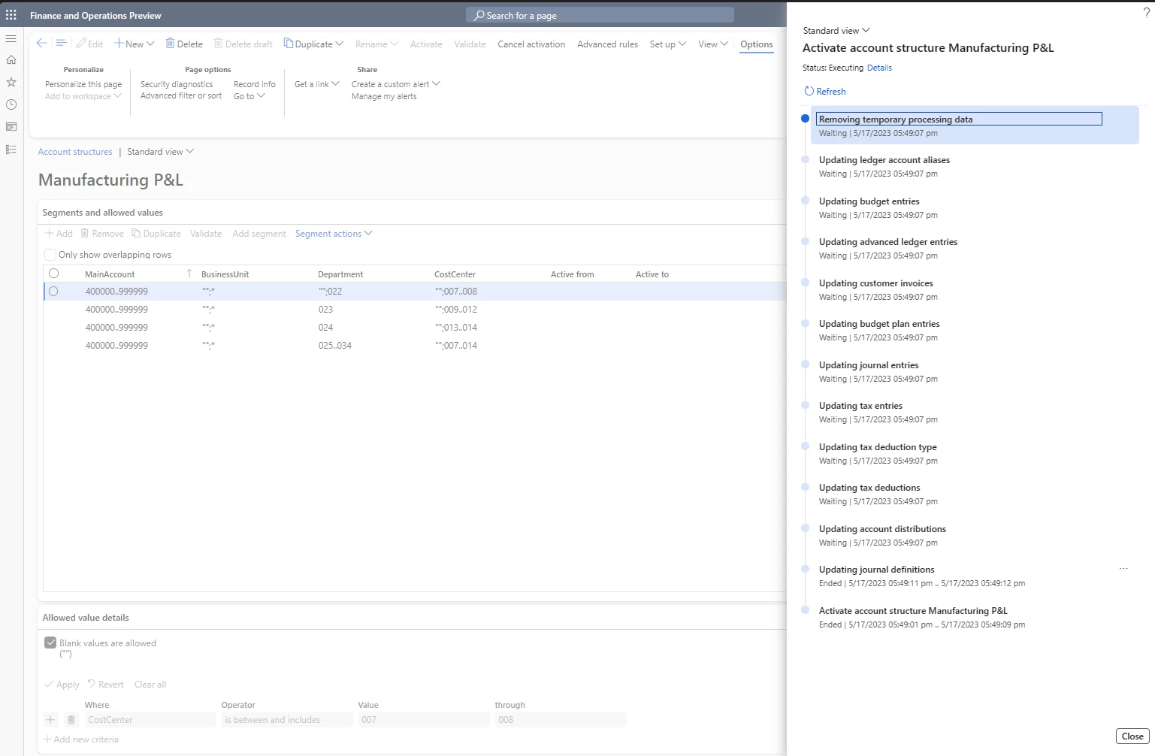This screenshot has height=756, width=1155.
Task: Open the New dropdown
Action: (134, 44)
